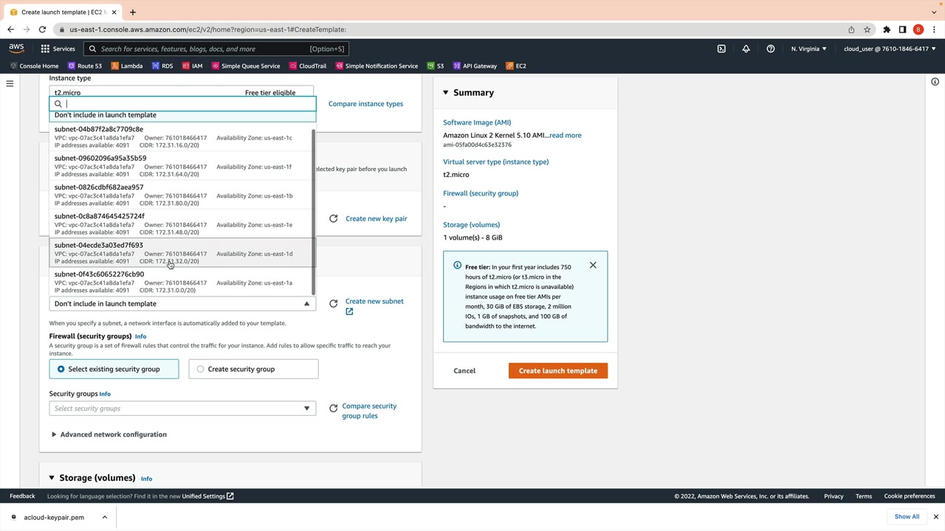Pick 'Don't include in launch template' option in list
This screenshot has height=531, width=945.
click(182, 115)
